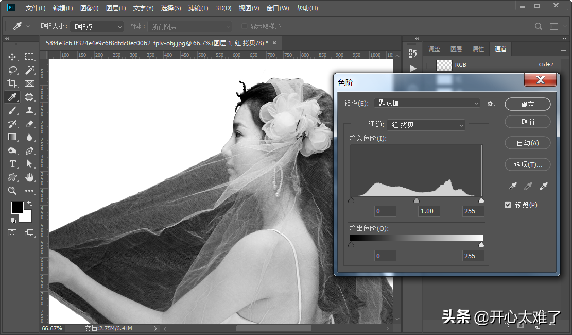Expand the 取样大小 sample size dropdown
This screenshot has height=335, width=572.
97,26
